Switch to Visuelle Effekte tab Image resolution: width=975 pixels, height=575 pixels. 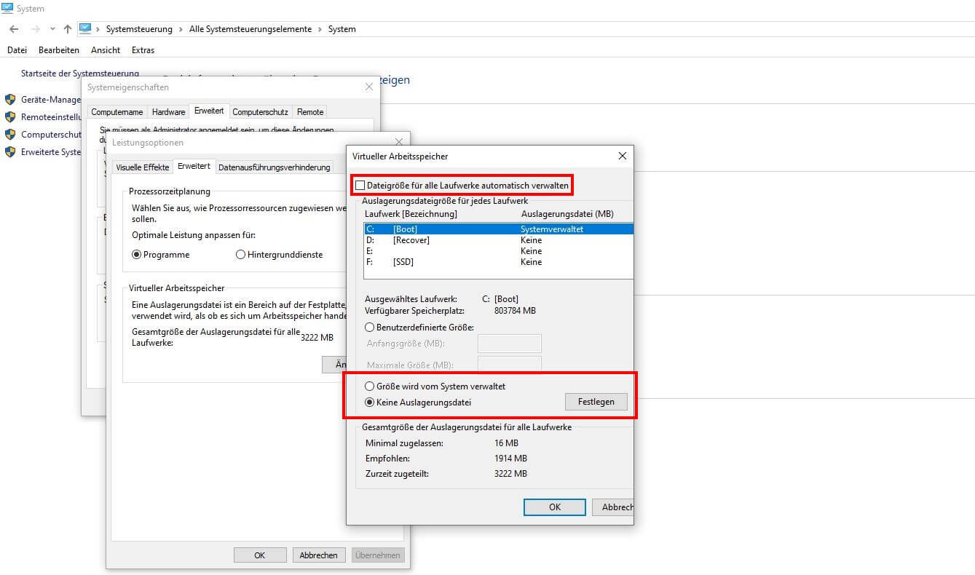(143, 167)
